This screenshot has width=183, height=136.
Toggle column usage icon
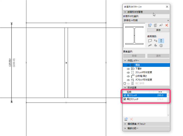[161, 41]
